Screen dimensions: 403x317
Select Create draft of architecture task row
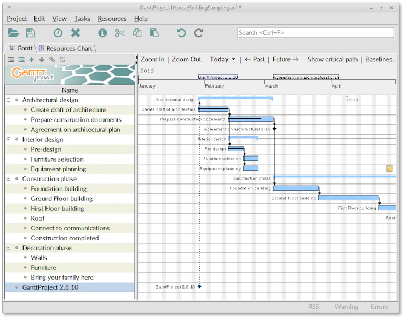click(x=70, y=109)
